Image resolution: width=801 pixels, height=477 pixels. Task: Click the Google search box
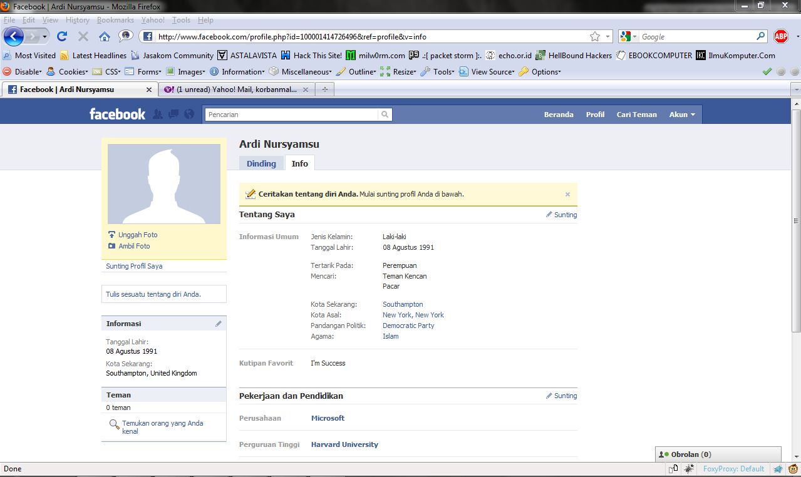pyautogui.click(x=697, y=36)
